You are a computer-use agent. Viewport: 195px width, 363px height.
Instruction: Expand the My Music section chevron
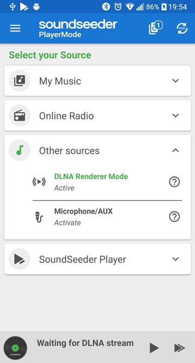175,81
